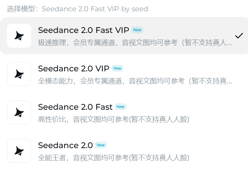Click the Seedance 2.0 logo icon
Image resolution: width=248 pixels, height=171 pixels.
tap(19, 151)
